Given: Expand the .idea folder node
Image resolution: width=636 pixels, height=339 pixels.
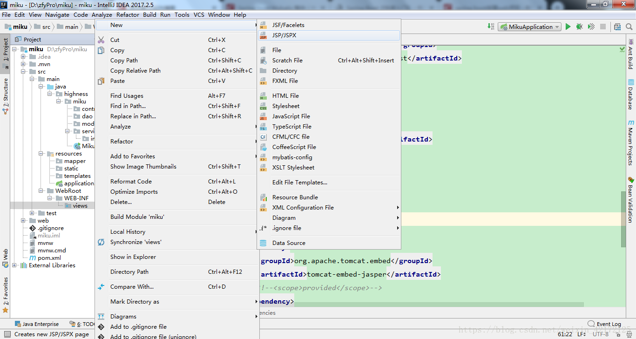Looking at the screenshot, I should 23,57.
